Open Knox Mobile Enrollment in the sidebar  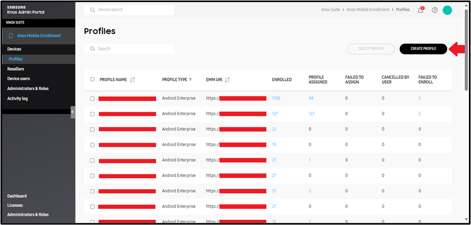point(38,36)
